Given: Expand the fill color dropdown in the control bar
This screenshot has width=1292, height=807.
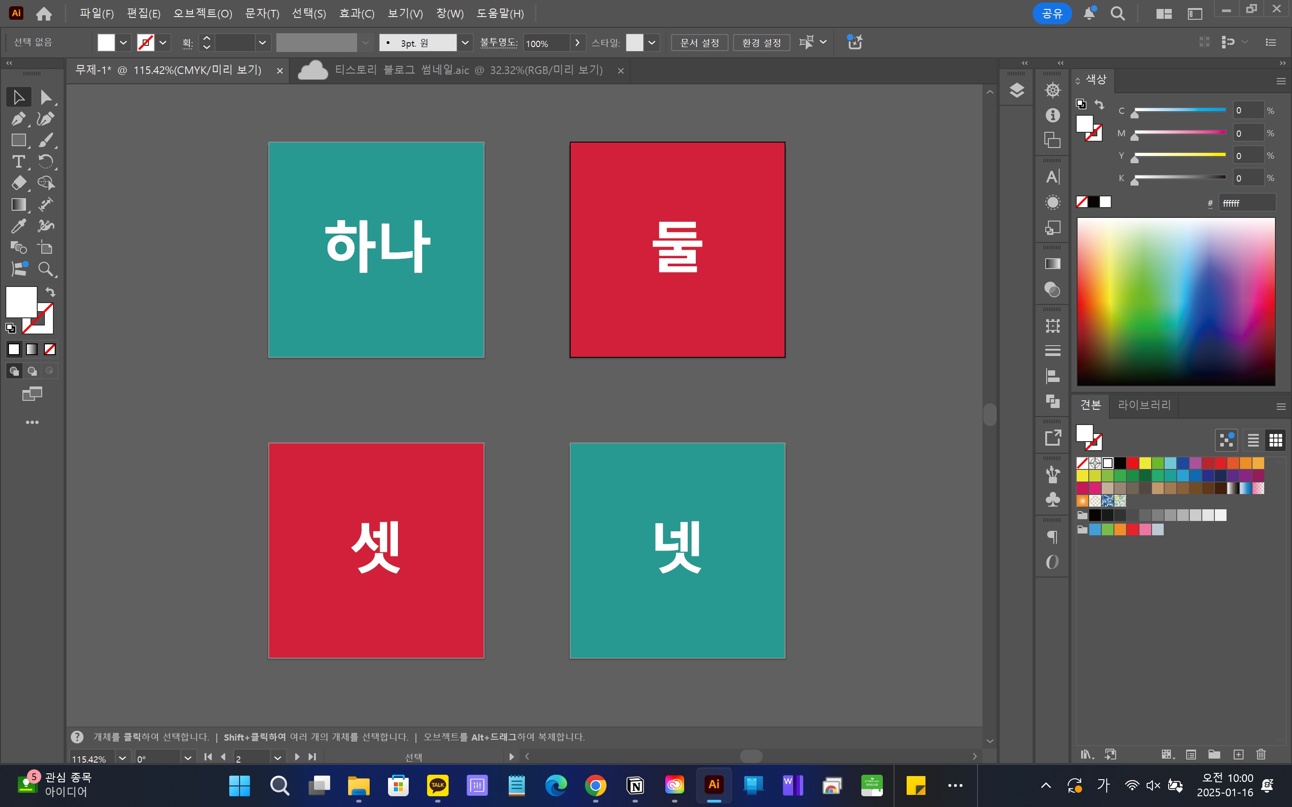Looking at the screenshot, I should tap(123, 42).
